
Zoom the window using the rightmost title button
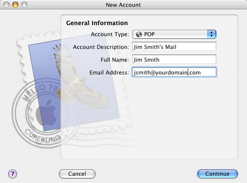(24, 5)
